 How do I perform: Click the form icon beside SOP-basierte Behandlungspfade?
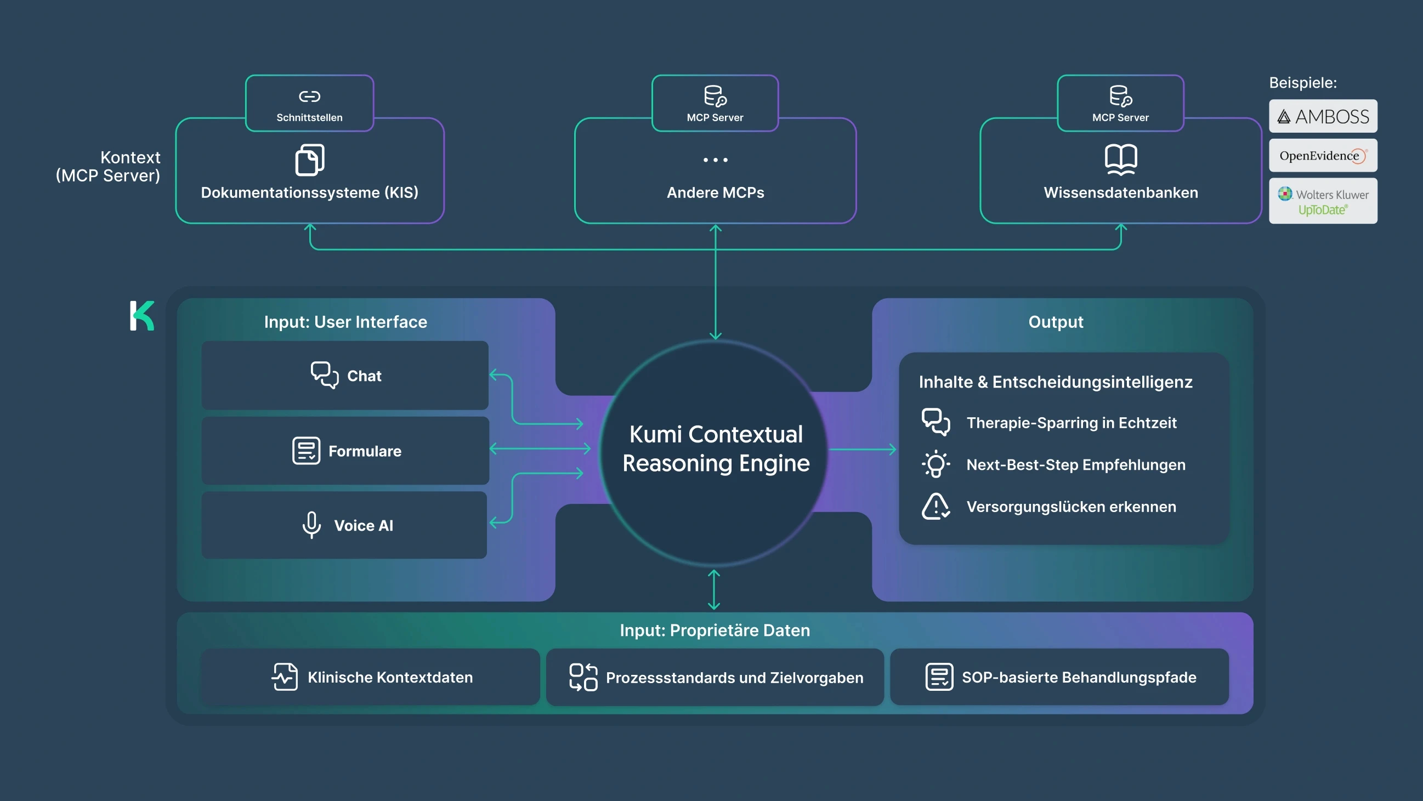coord(939,677)
